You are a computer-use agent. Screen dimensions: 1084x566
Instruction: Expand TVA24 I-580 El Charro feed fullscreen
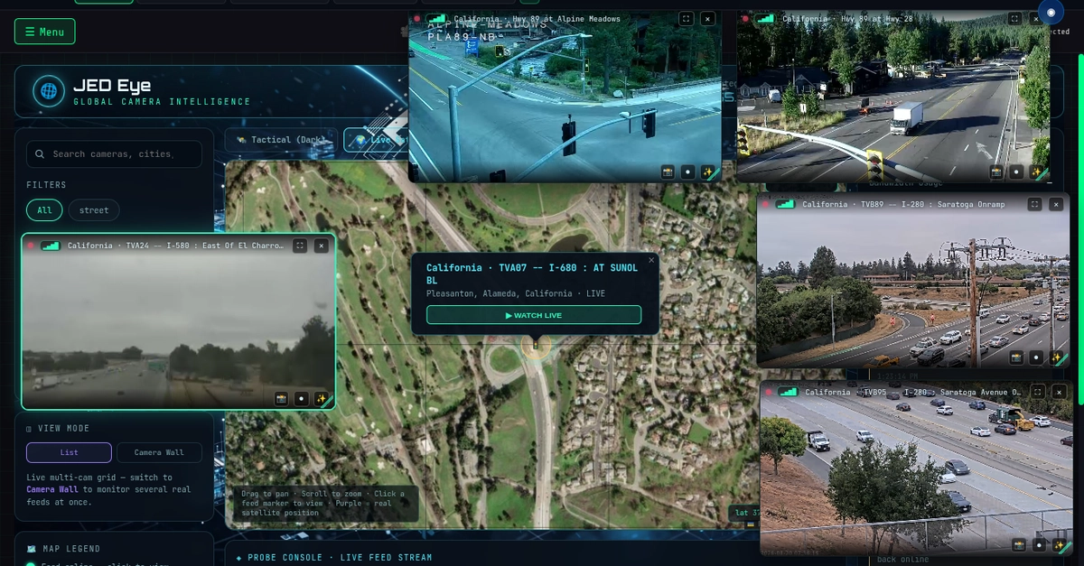tap(300, 246)
